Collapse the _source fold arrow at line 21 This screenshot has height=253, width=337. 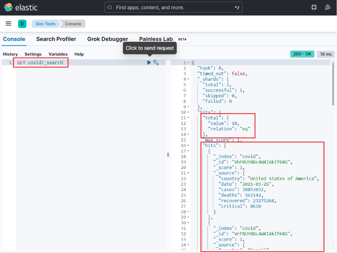(188, 173)
